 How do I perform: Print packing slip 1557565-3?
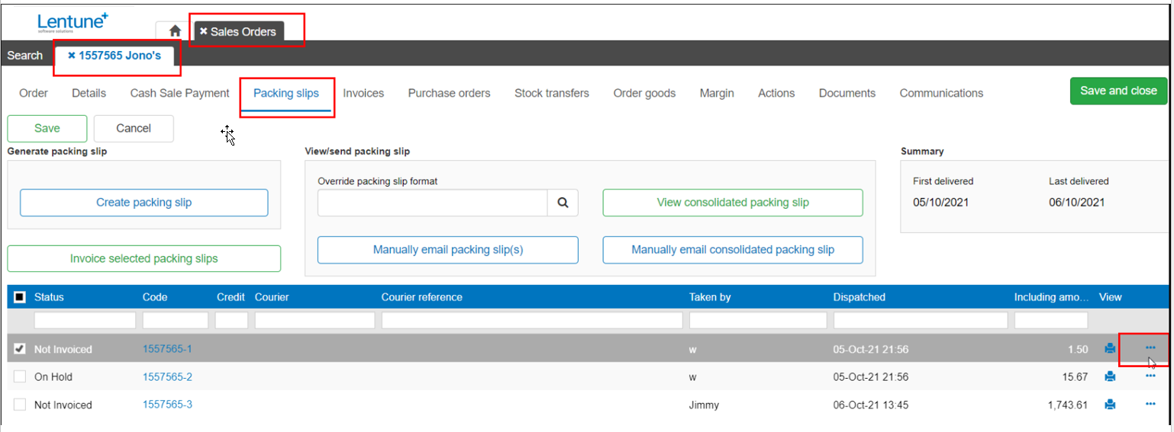pyautogui.click(x=1110, y=405)
